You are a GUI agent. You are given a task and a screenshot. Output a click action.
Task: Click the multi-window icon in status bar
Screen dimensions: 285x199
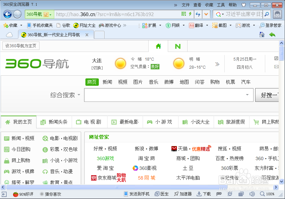pos(241,194)
